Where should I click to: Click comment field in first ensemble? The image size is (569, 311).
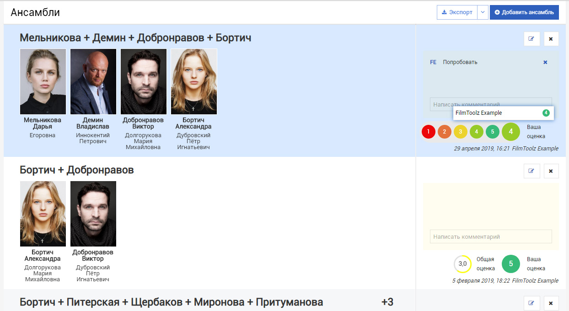(x=491, y=104)
